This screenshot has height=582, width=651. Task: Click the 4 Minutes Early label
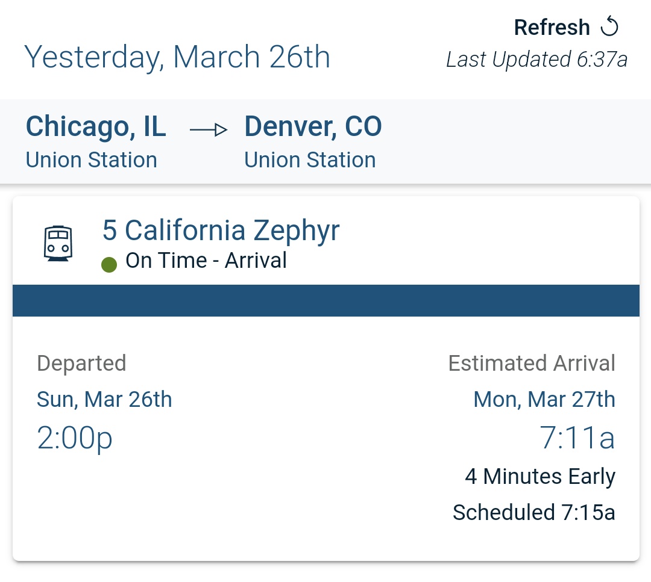coord(539,477)
